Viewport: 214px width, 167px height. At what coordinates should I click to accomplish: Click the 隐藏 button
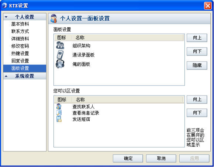(197, 65)
